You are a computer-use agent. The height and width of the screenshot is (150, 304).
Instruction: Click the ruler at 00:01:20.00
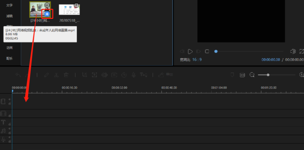pyautogui.click(x=269, y=88)
